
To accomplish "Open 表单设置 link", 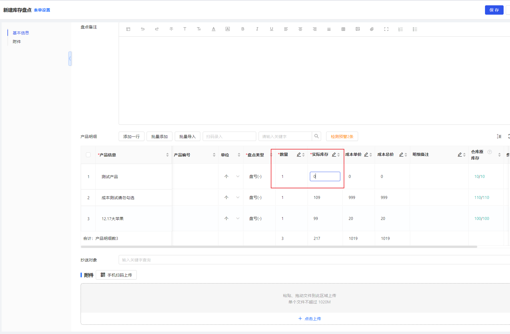I will [x=42, y=10].
